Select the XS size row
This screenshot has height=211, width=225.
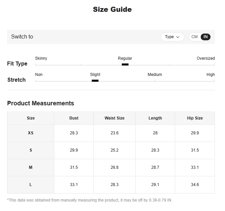click(31, 133)
